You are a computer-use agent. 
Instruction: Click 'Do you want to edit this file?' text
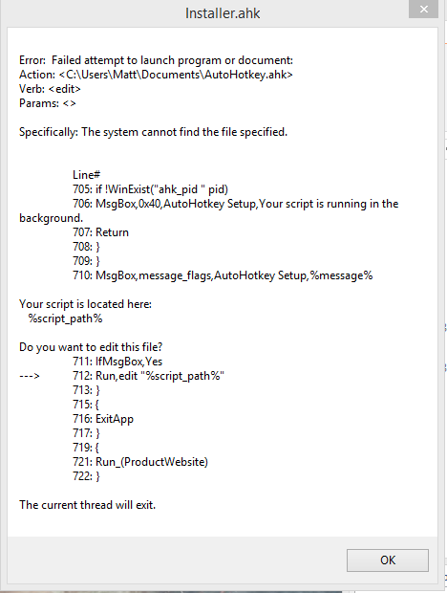pyautogui.click(x=91, y=347)
